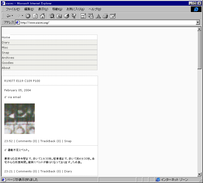
Task: Click the Print toolbar icon
Action: (105, 16)
